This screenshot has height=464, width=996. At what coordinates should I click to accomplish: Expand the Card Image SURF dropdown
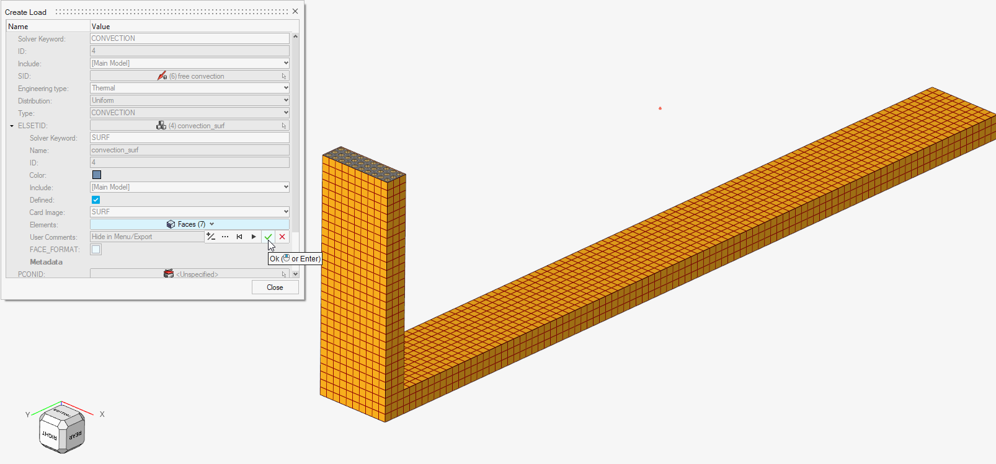pos(190,212)
